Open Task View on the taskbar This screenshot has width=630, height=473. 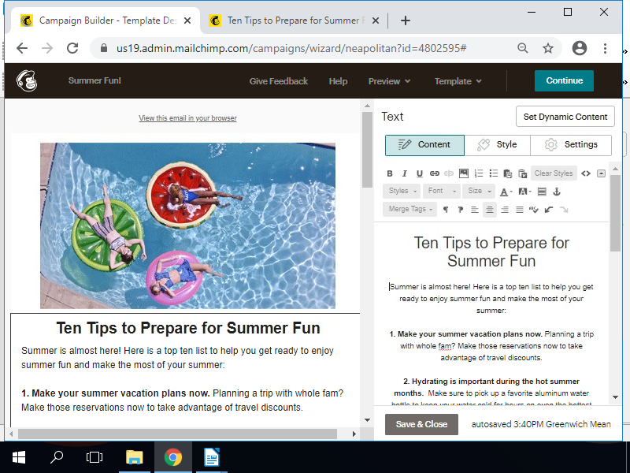point(94,457)
